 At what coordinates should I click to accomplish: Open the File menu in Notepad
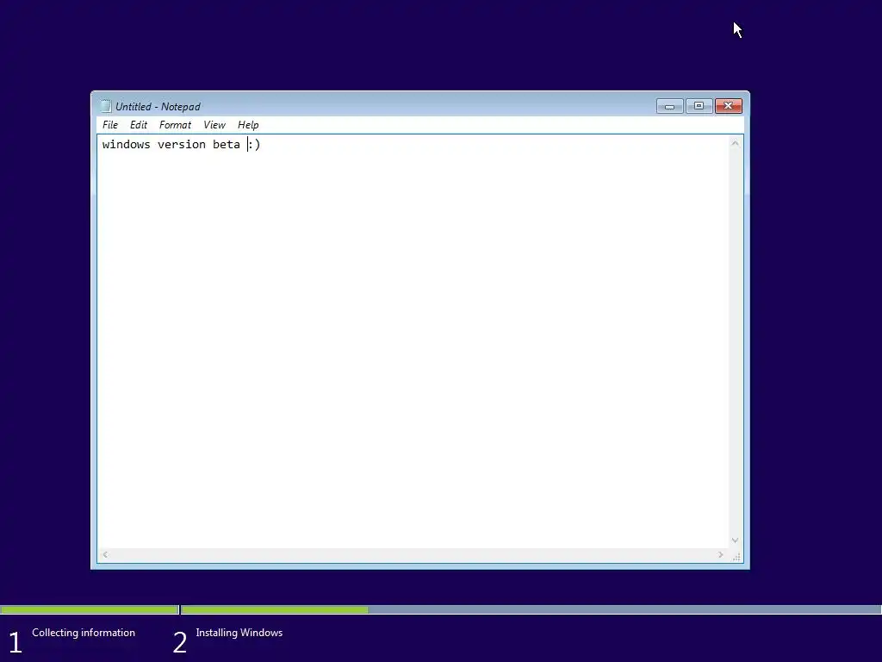pos(109,125)
